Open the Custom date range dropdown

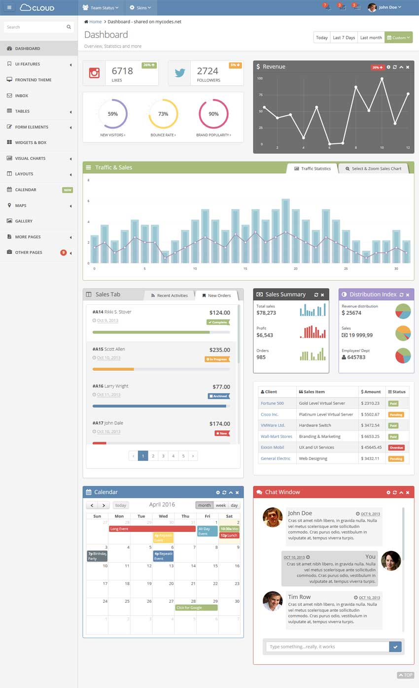(x=398, y=37)
